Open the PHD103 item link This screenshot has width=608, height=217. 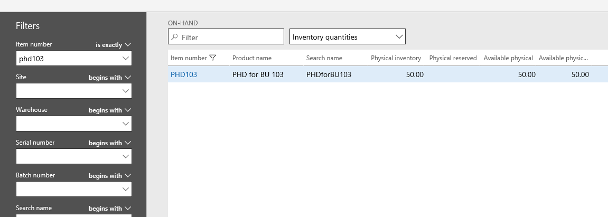[x=184, y=74]
